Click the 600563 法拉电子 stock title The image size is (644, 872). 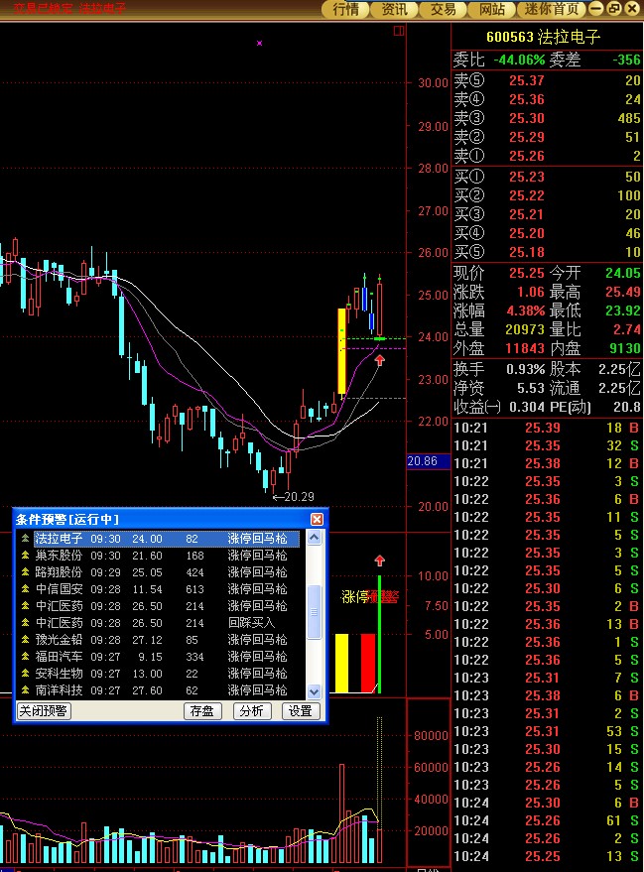click(x=544, y=38)
